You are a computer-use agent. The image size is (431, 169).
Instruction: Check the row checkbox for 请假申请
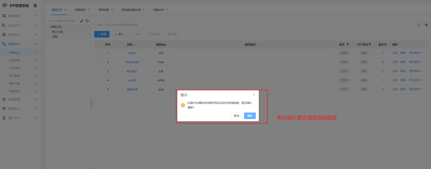[99, 89]
